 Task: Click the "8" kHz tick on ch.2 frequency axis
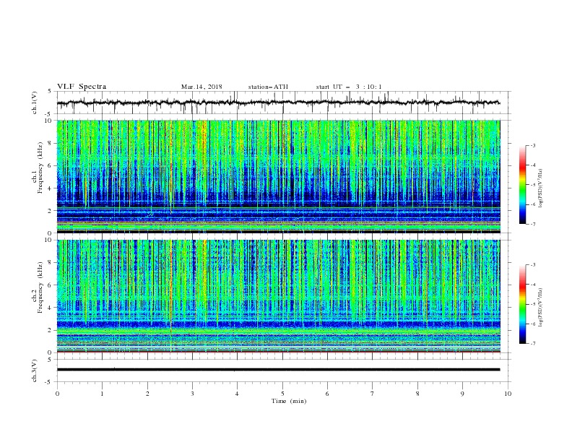point(51,263)
